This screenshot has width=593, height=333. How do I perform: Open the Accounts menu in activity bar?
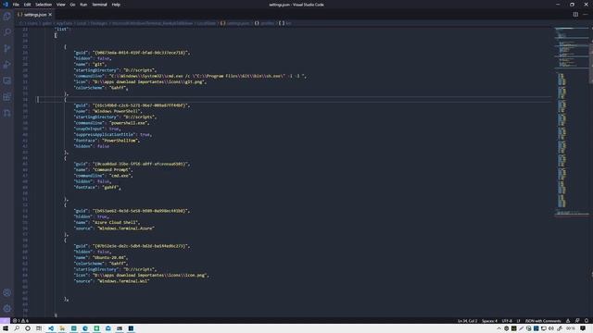pos(6,292)
